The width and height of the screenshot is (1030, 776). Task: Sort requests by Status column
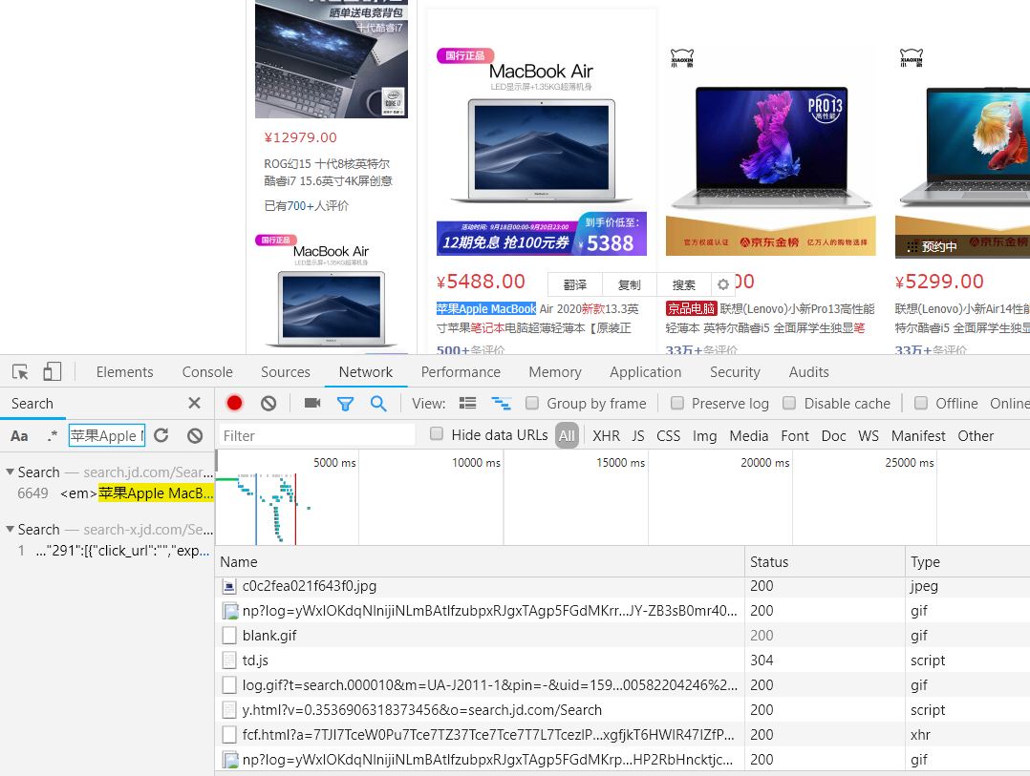tap(826, 561)
